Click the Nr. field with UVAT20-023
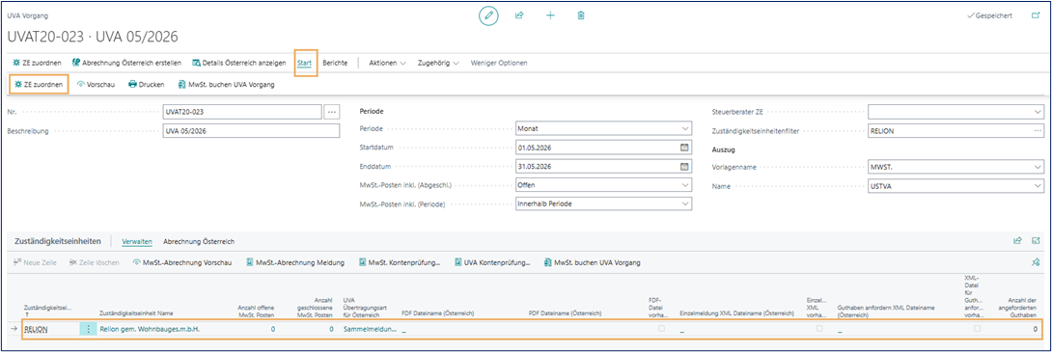Image resolution: width=1052 pixels, height=352 pixels. [242, 112]
